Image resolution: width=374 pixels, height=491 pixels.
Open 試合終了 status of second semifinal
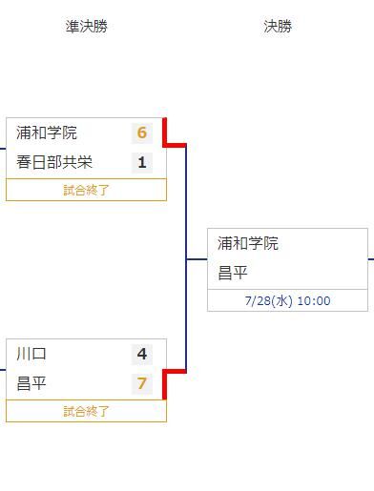pos(86,411)
